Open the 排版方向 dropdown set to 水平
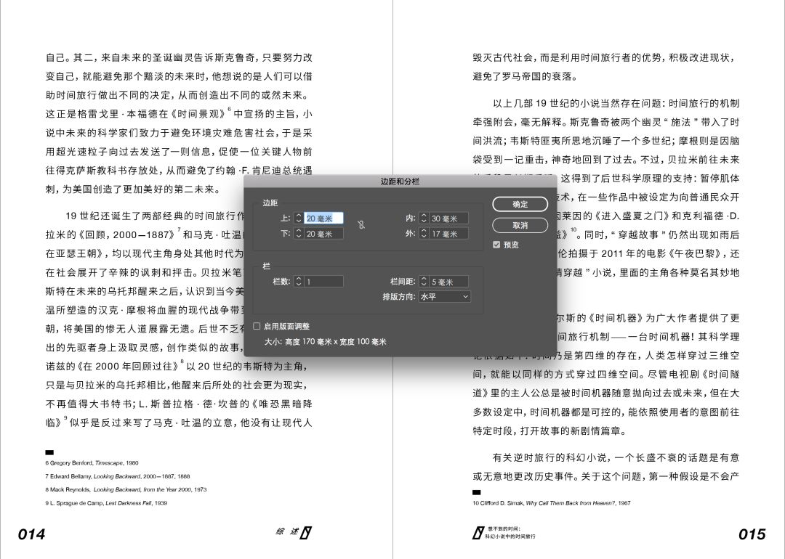This screenshot has width=785, height=559. pos(445,296)
